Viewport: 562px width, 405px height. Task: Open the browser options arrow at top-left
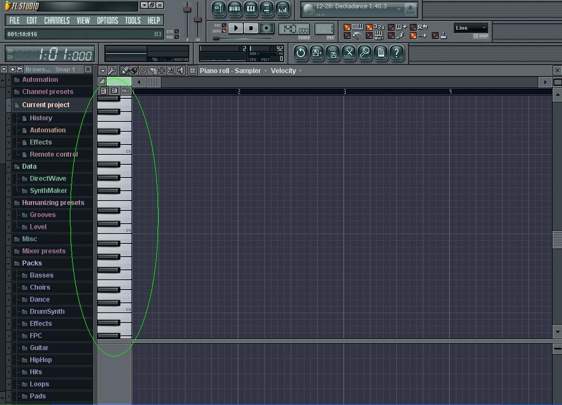(4, 69)
